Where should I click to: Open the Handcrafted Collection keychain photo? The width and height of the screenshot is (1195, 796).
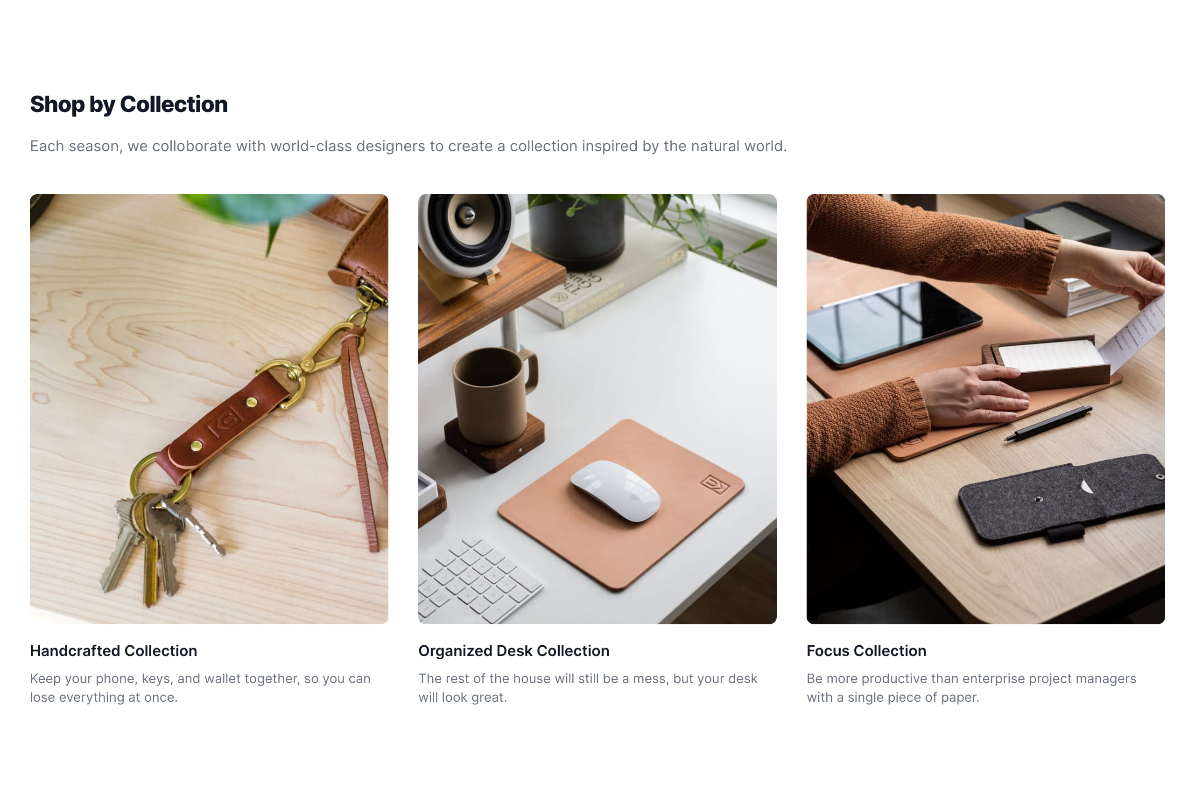209,409
